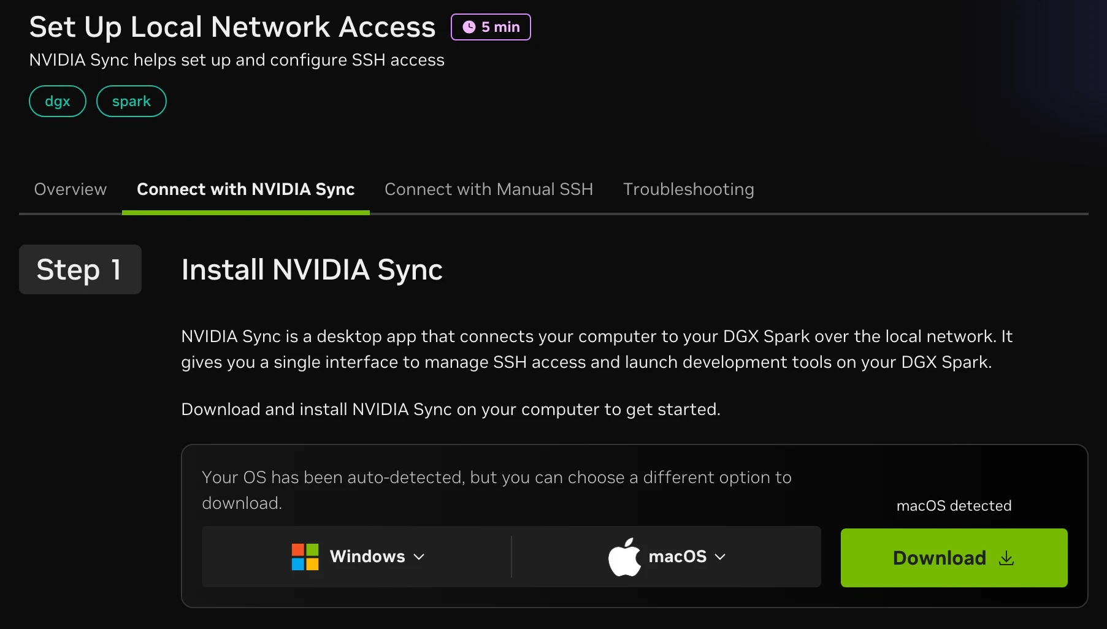Click the Install NVIDIA Sync heading

click(x=312, y=270)
